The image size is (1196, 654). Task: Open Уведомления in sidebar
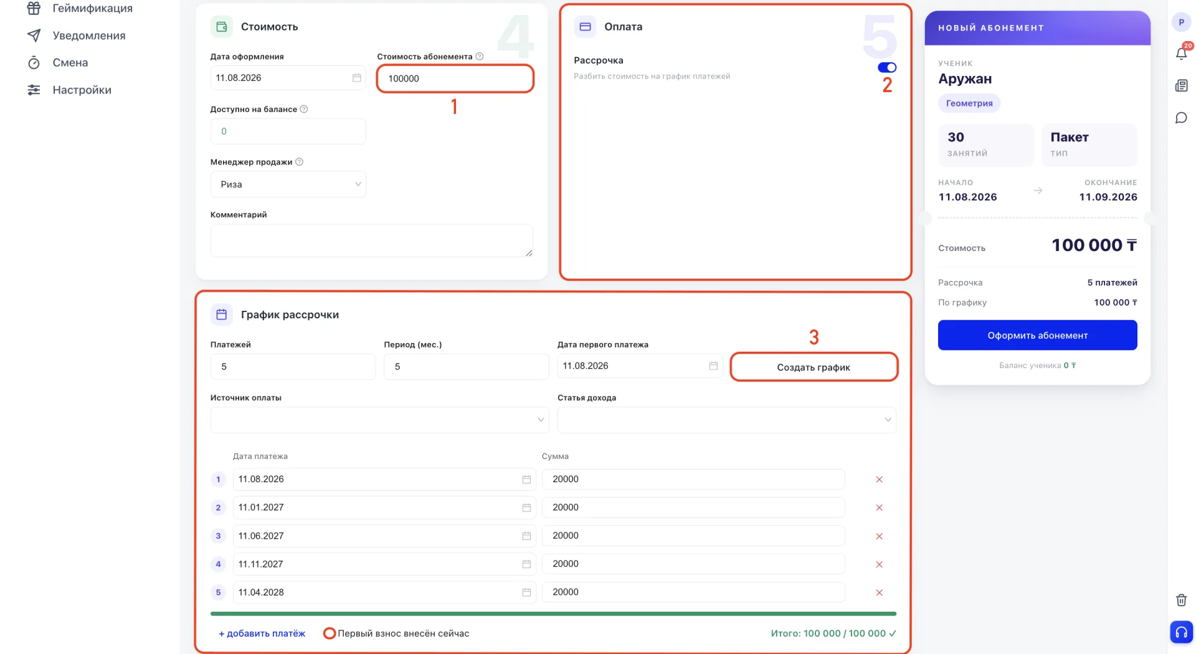89,36
